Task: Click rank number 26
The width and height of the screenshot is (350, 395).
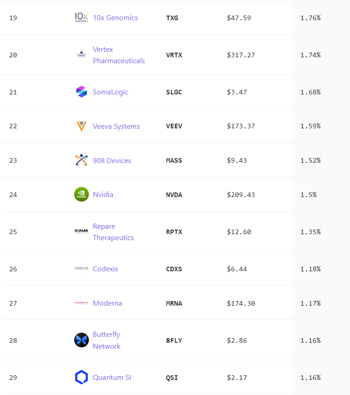Action: pos(13,269)
